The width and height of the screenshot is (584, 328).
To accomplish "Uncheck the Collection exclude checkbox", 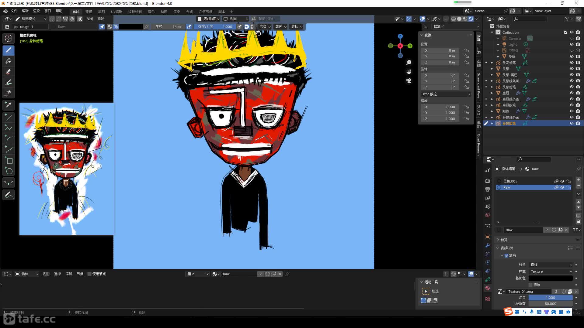I will tap(566, 32).
